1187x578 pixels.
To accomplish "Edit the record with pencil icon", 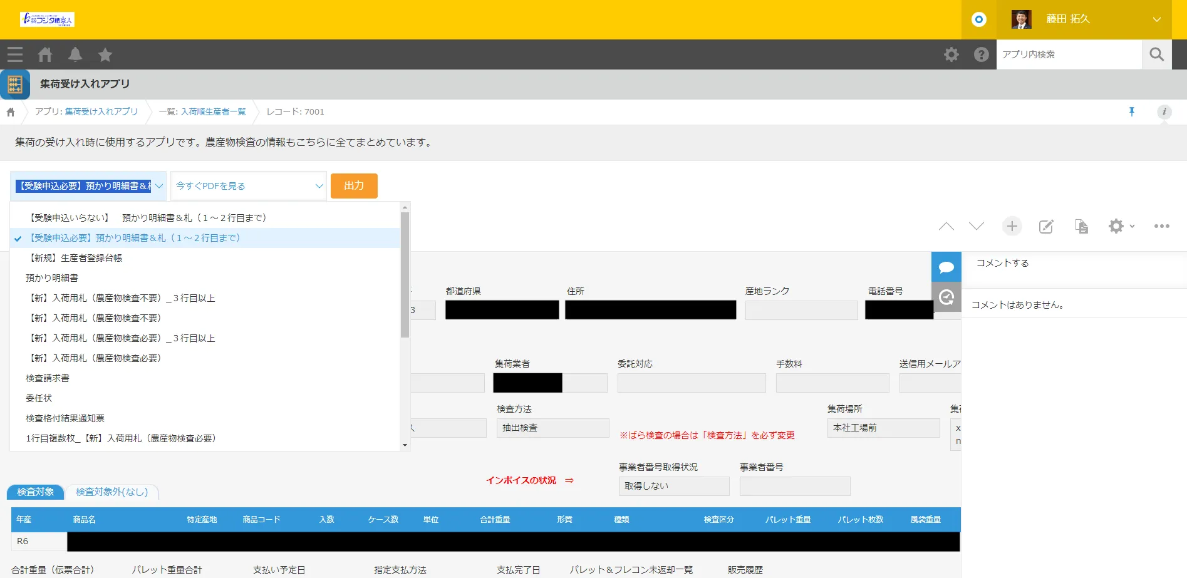I will [x=1046, y=226].
